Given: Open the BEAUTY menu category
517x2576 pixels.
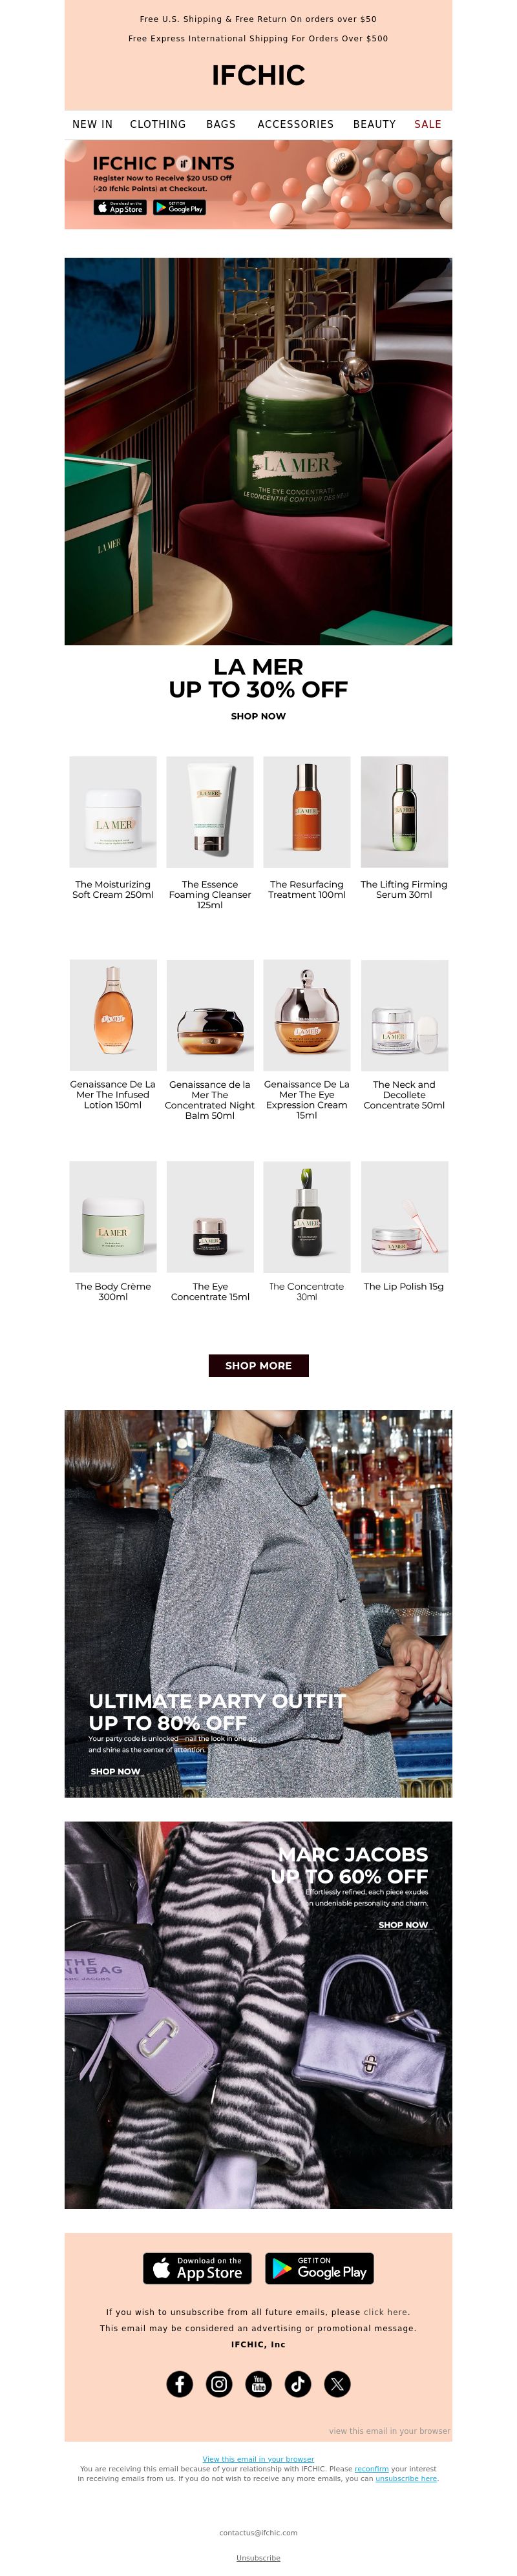Looking at the screenshot, I should click(374, 124).
